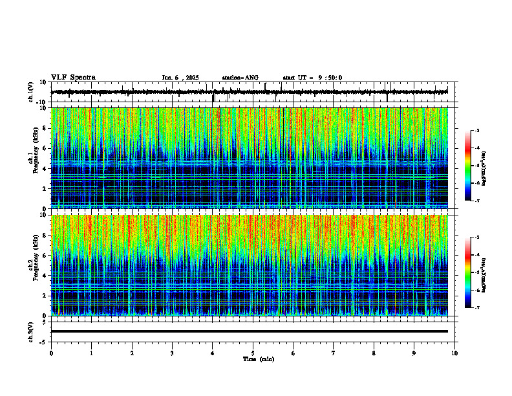
Task: Click the time axis tick label "8"
Action: pyautogui.click(x=374, y=353)
